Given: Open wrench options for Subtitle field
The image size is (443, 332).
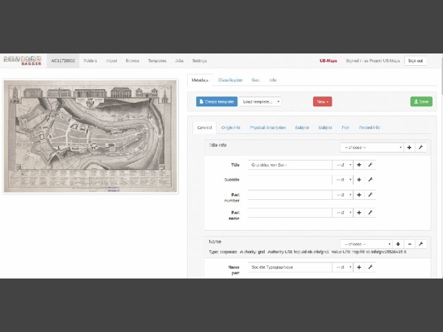Looking at the screenshot, I should pyautogui.click(x=370, y=180).
